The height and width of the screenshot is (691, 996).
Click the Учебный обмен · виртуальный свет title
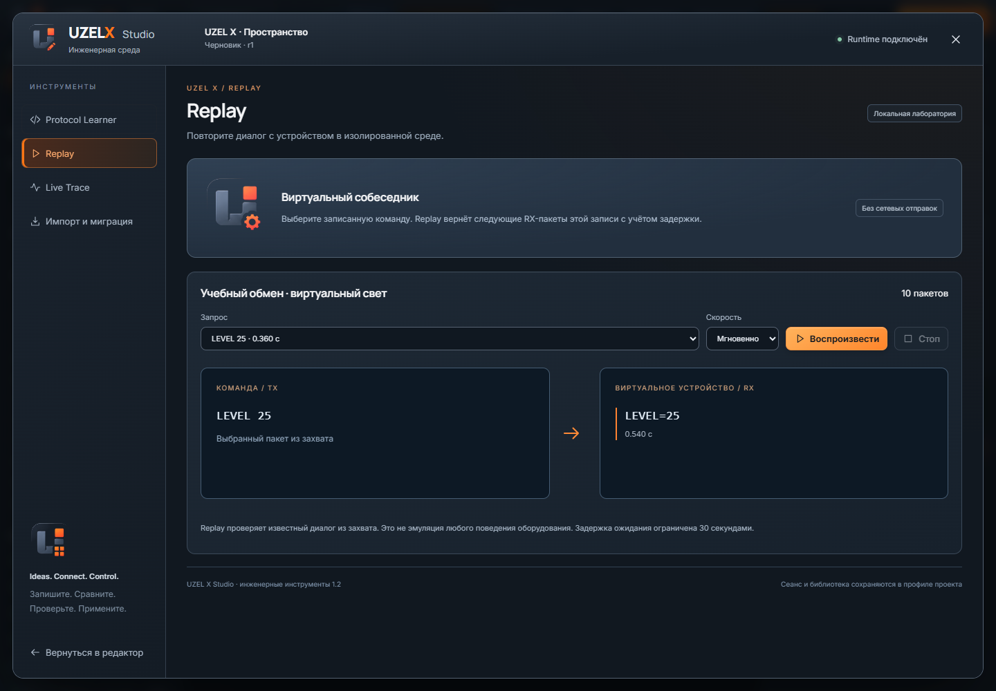(x=293, y=294)
